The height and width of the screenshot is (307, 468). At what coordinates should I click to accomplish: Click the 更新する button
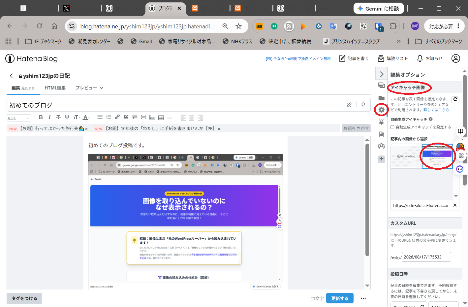[340, 298]
